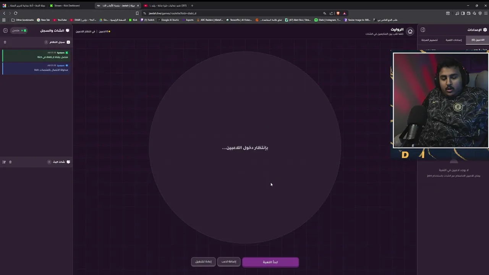Open the Diabi Instagram bookmark

coord(327,20)
